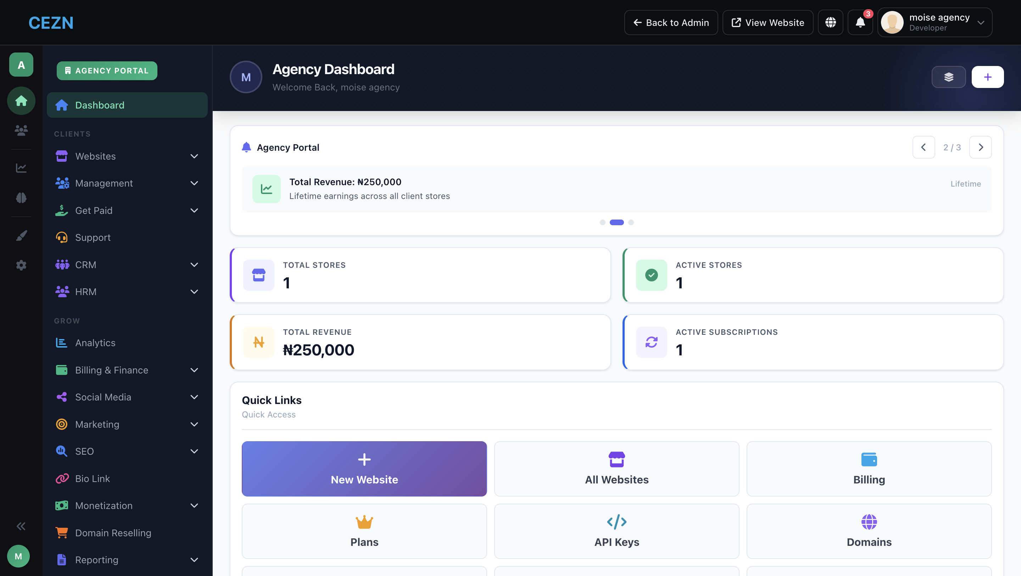Click the Domain Reselling cart icon
This screenshot has height=576, width=1021.
62,533
